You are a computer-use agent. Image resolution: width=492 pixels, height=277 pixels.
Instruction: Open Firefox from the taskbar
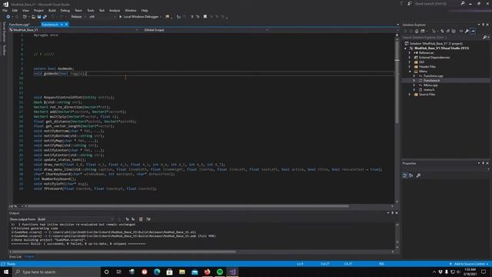pos(207,272)
